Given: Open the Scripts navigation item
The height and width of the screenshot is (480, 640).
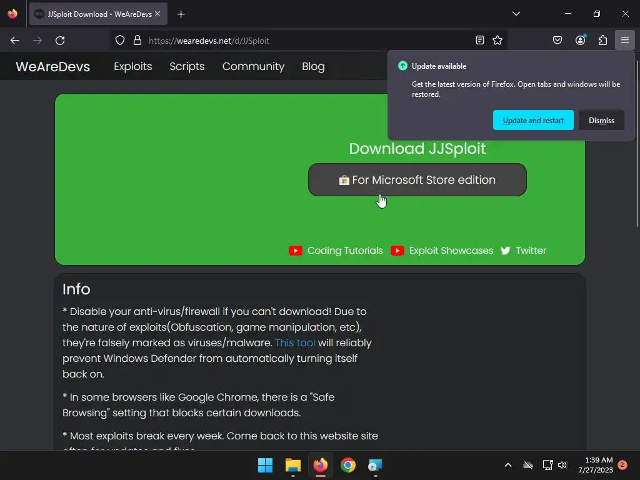Looking at the screenshot, I should coord(187,66).
